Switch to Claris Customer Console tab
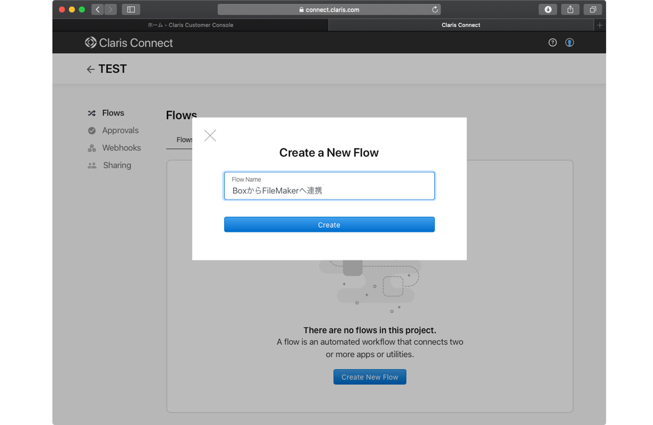The height and width of the screenshot is (425, 653). pyautogui.click(x=190, y=25)
